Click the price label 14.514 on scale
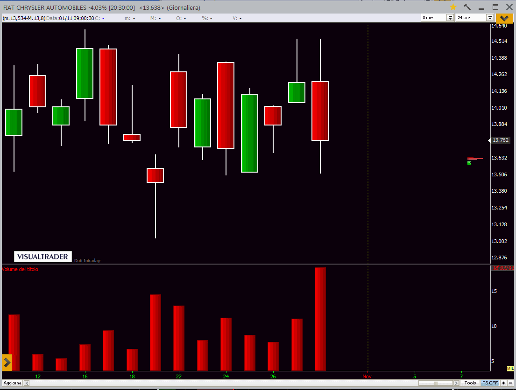 (499, 41)
